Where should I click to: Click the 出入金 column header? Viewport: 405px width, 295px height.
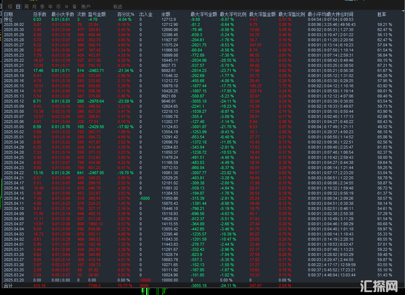pyautogui.click(x=146, y=14)
